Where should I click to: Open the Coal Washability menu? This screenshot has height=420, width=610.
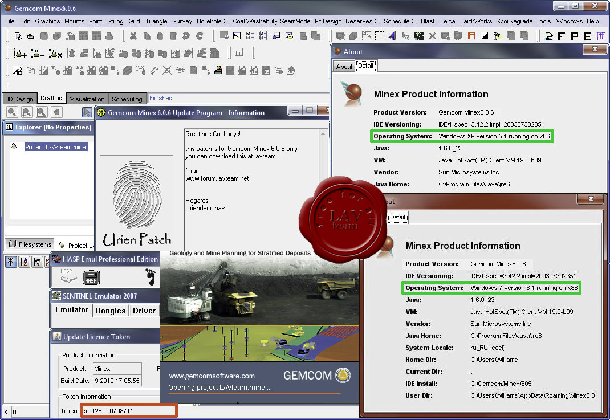(255, 21)
